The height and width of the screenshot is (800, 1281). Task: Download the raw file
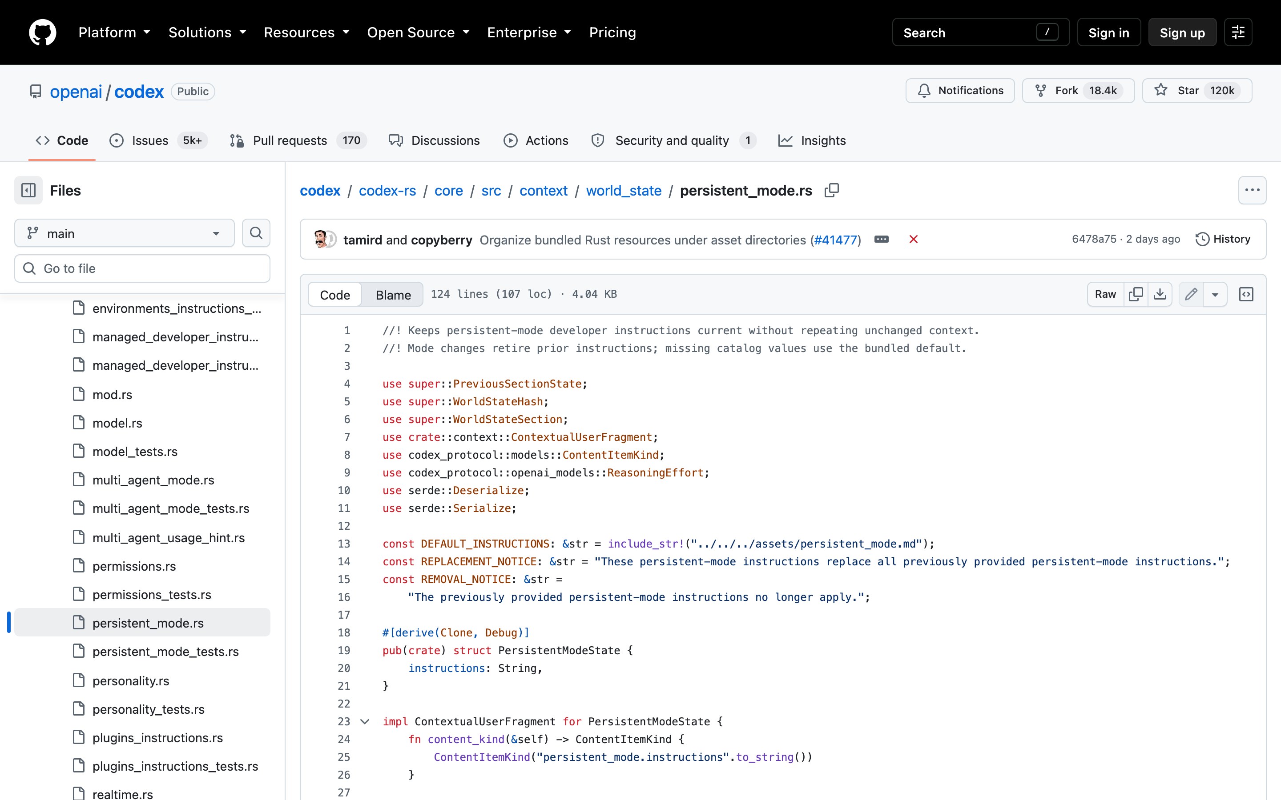point(1160,294)
